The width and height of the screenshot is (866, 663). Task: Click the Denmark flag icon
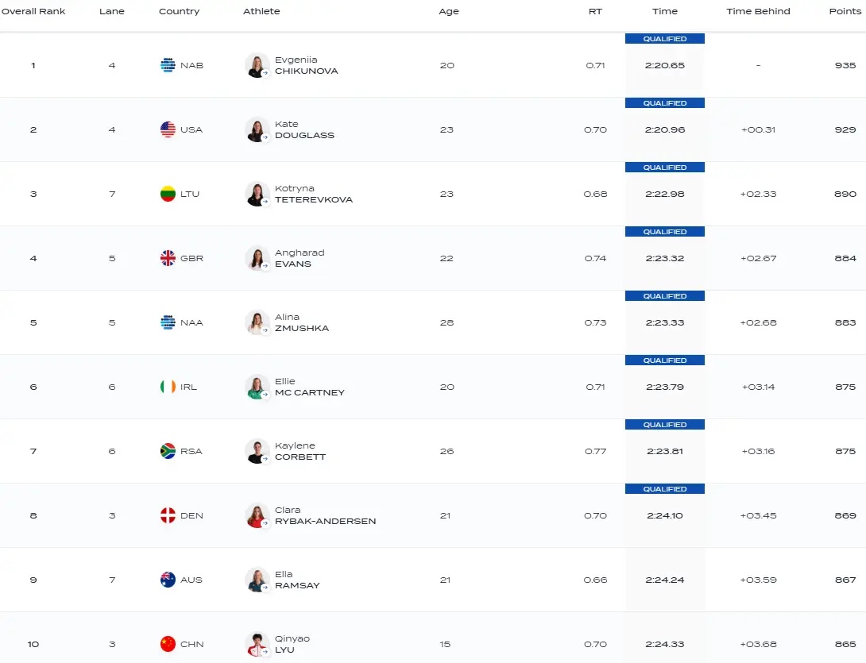(168, 515)
